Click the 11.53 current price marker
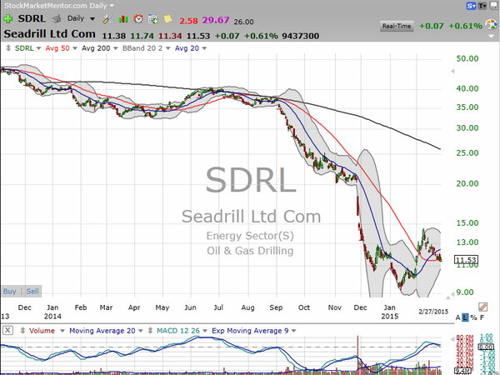Screen dimensions: 500x375 point(466,260)
